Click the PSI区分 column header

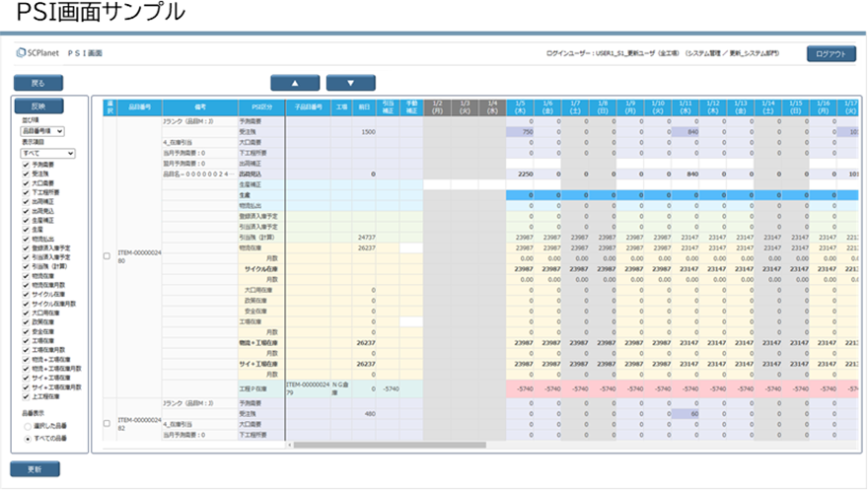click(261, 107)
